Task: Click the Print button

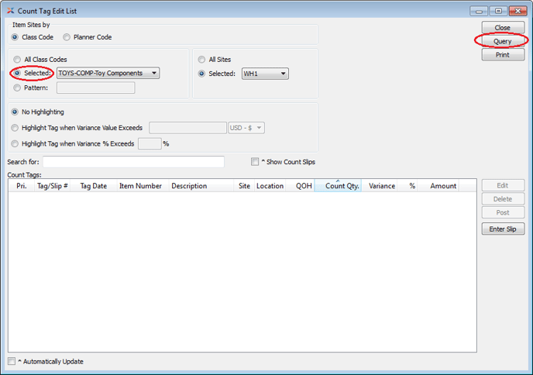Action: click(502, 55)
